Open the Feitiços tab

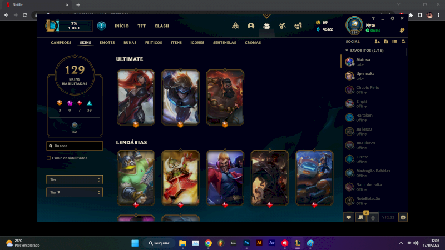tap(154, 43)
